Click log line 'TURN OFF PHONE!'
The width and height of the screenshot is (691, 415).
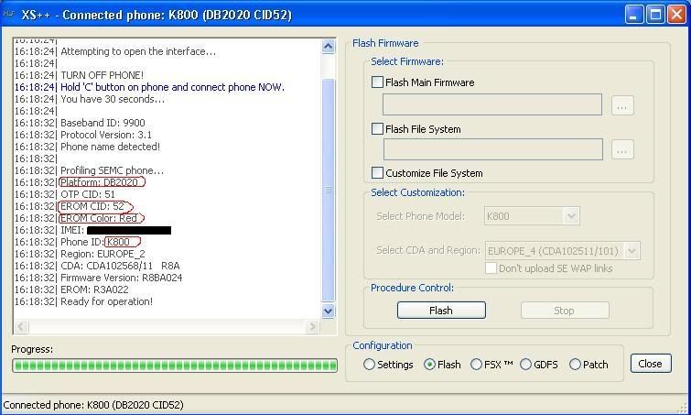(102, 75)
